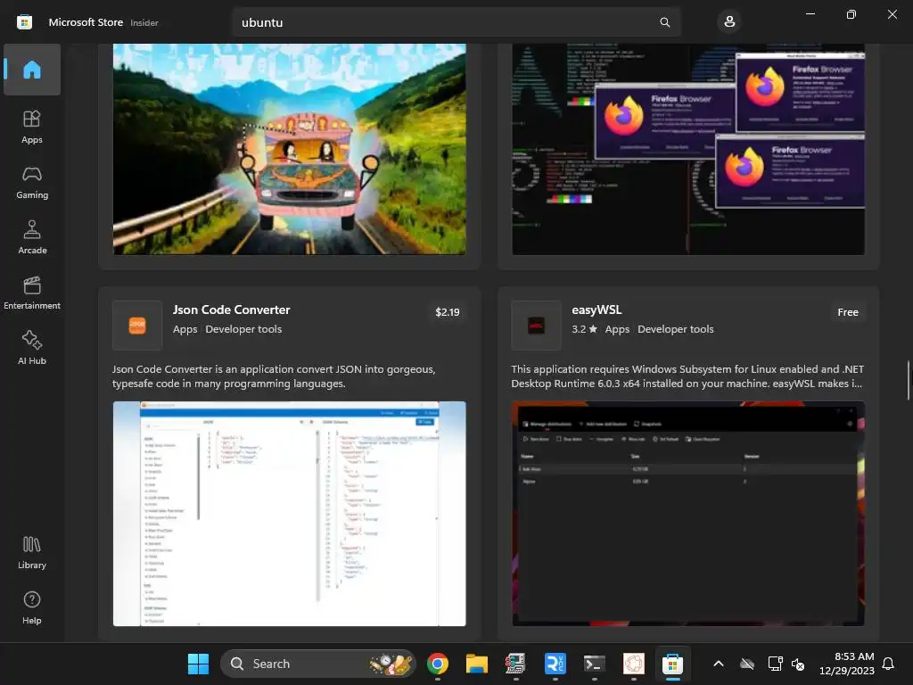The image size is (913, 685).
Task: Click the Json Code Converter description text
Action: pos(274,376)
